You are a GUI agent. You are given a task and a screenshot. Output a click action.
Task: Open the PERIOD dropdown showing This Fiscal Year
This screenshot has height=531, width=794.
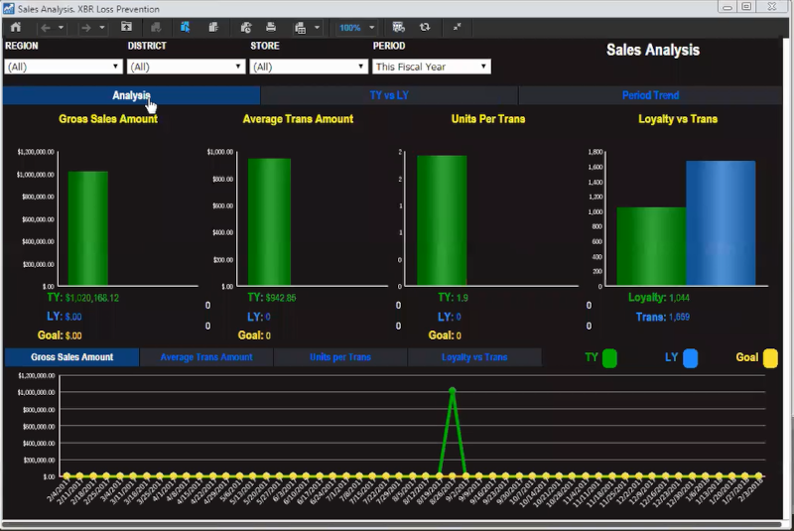click(x=432, y=66)
